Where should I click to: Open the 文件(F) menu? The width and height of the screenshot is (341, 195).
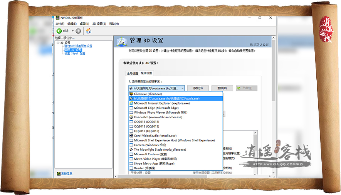coord(60,24)
